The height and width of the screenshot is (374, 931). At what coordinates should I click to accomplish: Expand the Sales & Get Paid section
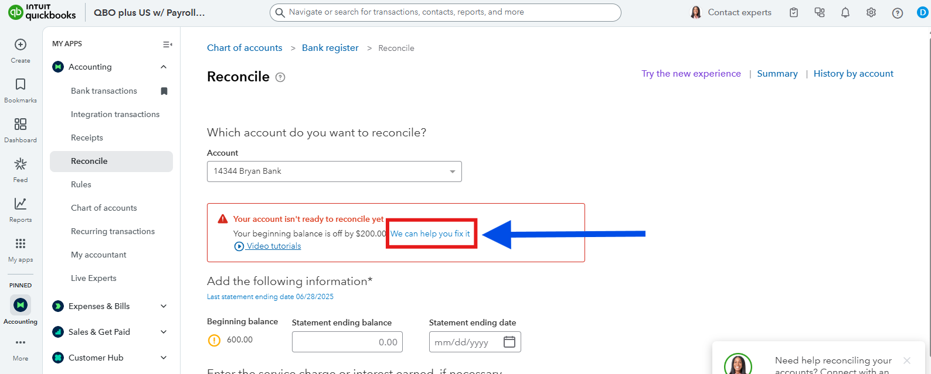tap(164, 332)
